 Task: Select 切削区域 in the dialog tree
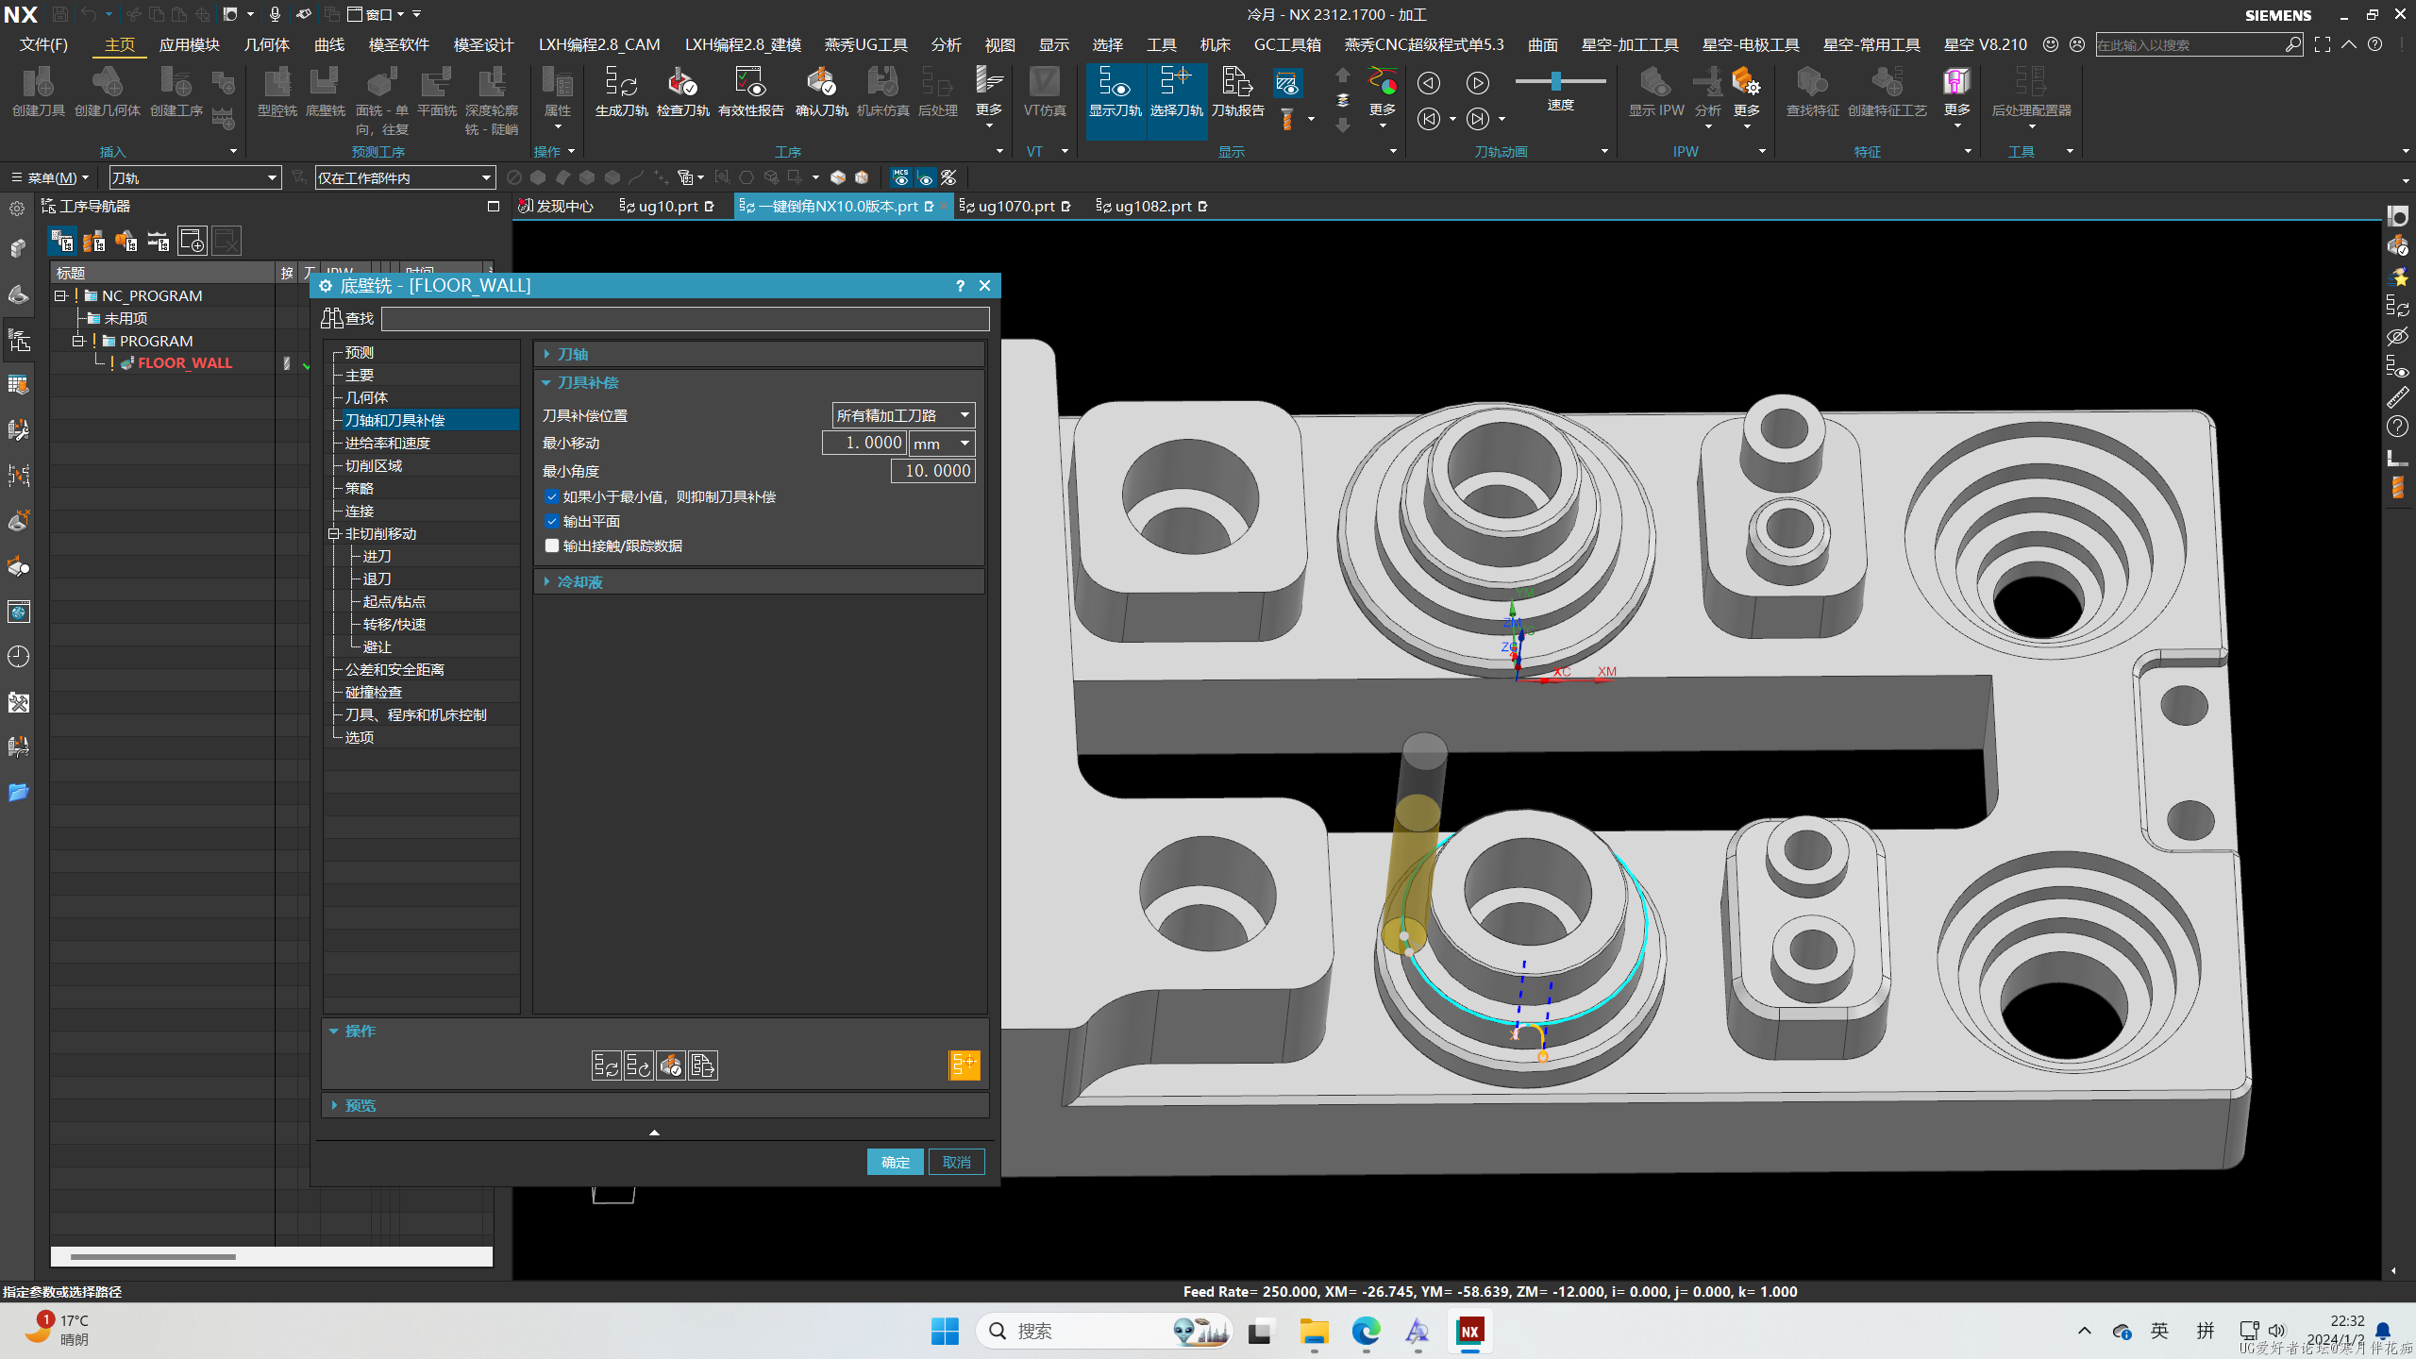[x=373, y=466]
